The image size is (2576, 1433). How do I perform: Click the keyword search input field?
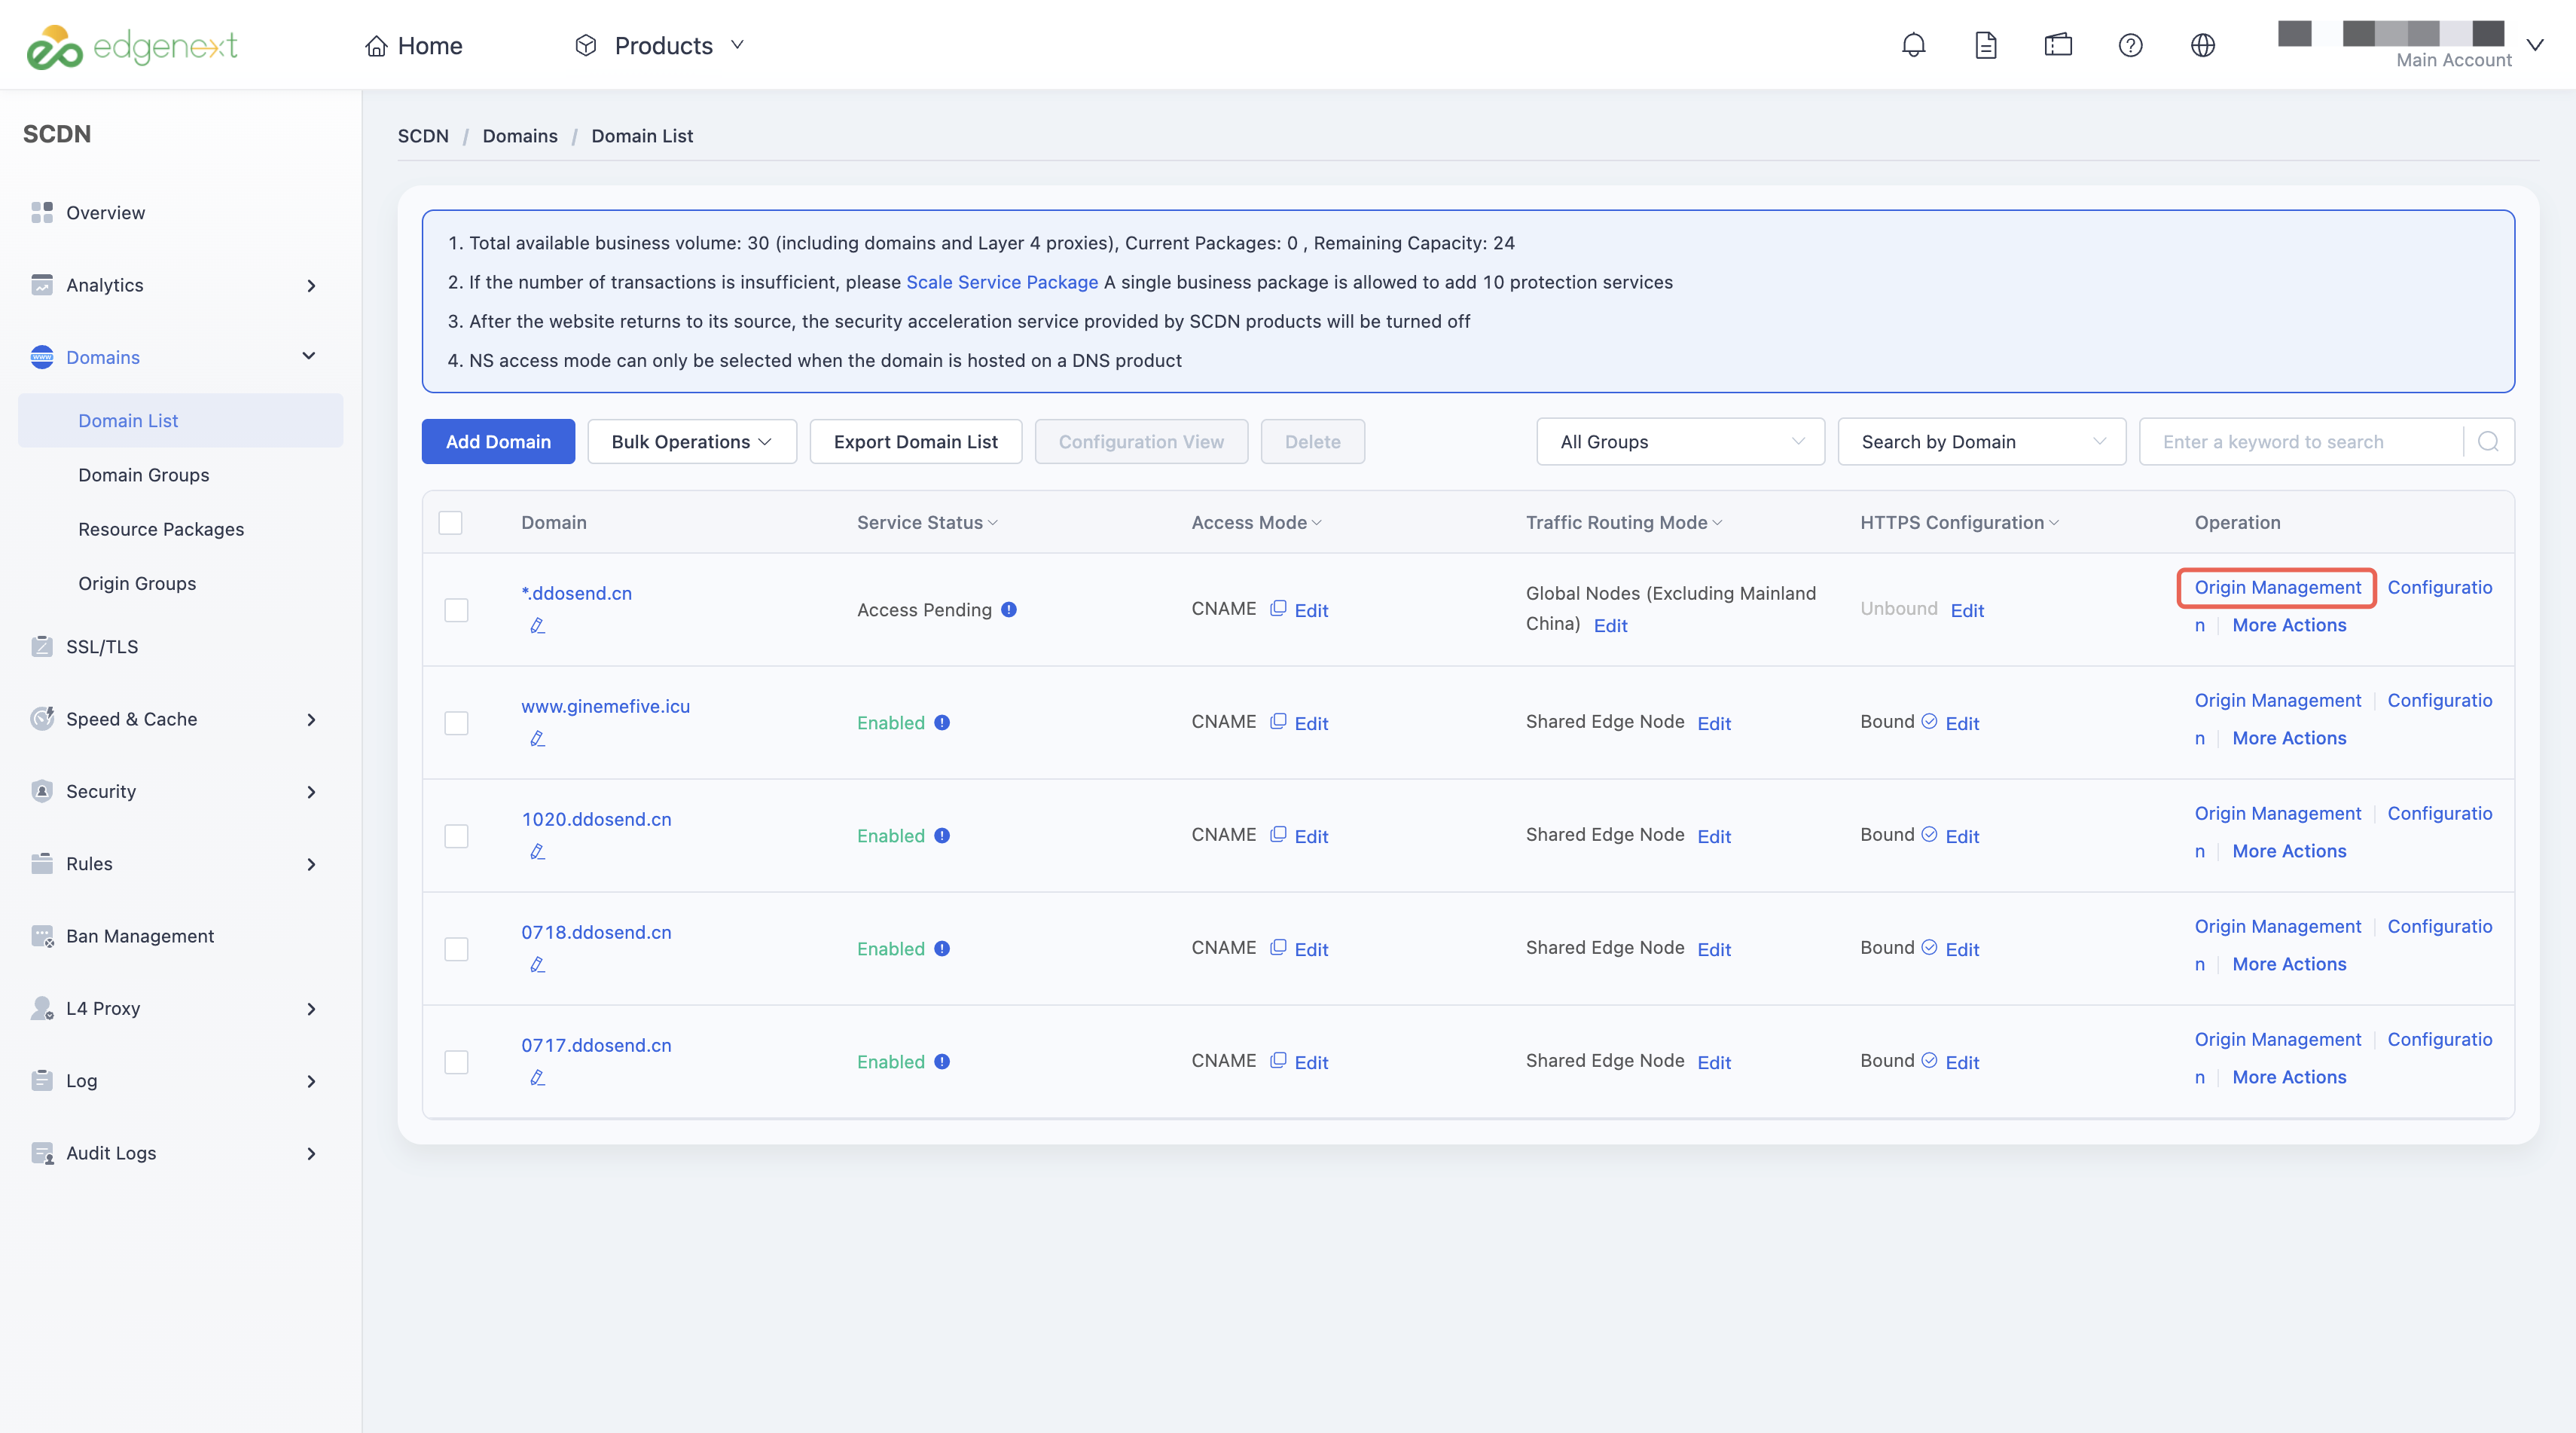pos(2301,442)
